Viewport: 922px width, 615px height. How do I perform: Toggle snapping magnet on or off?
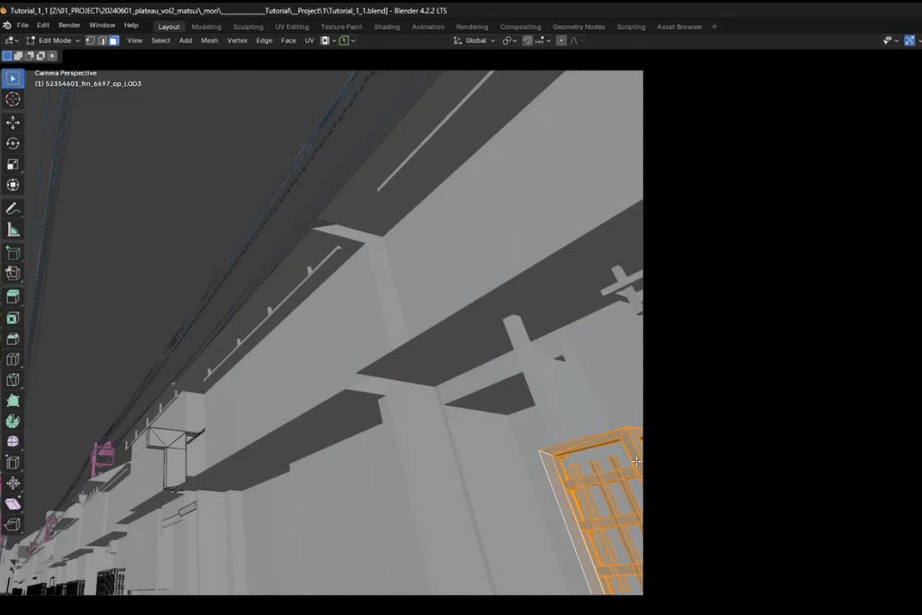[527, 41]
